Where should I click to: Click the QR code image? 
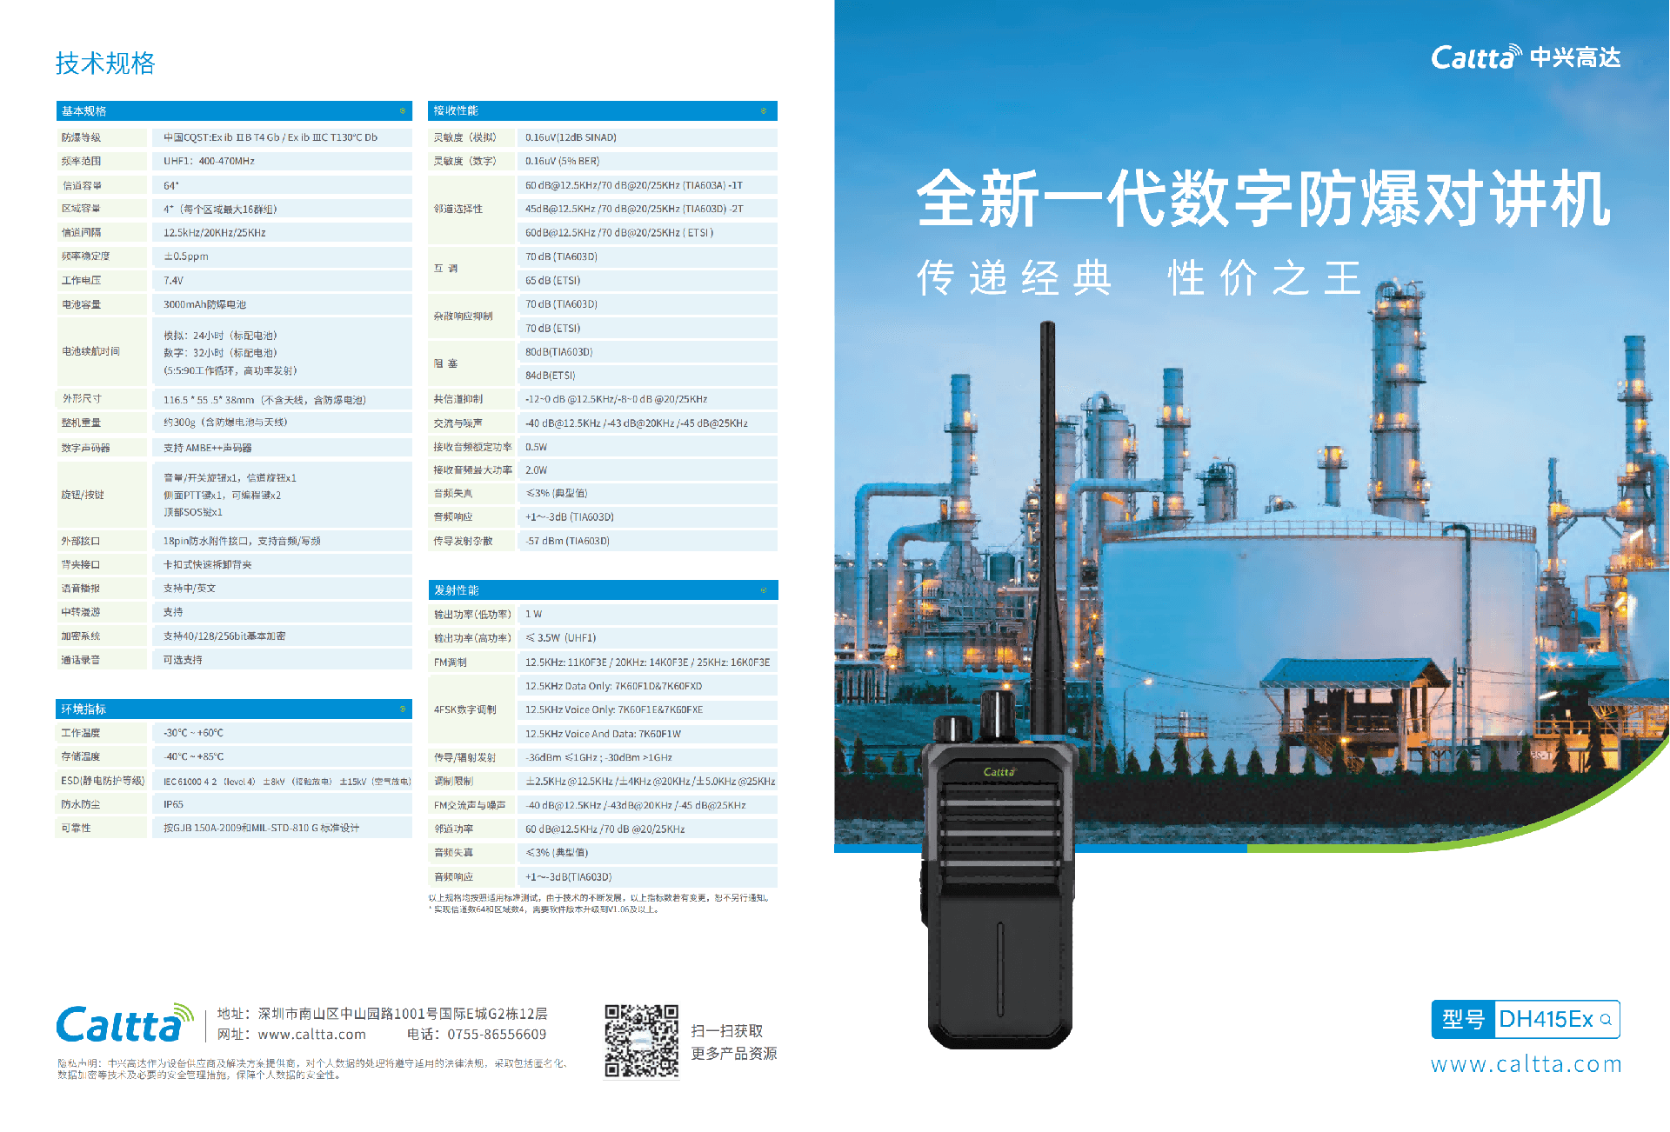pos(641,1040)
